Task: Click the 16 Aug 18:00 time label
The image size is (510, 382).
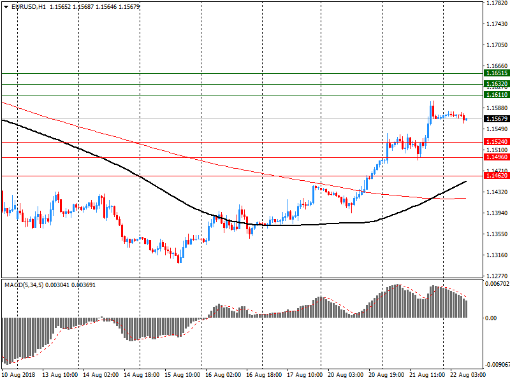Action: tap(264, 375)
